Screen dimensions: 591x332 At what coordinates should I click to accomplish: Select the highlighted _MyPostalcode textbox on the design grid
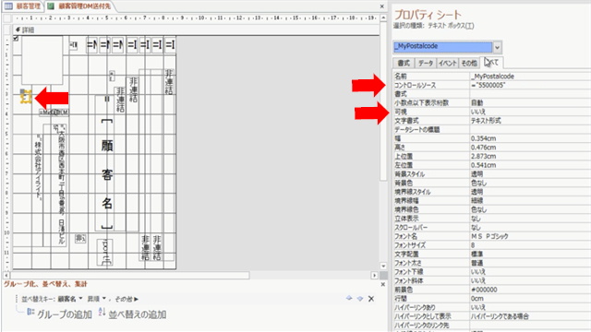point(26,98)
